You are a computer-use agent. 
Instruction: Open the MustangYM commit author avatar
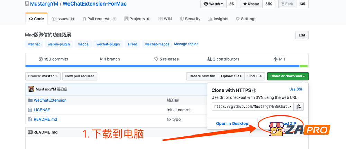(31, 89)
